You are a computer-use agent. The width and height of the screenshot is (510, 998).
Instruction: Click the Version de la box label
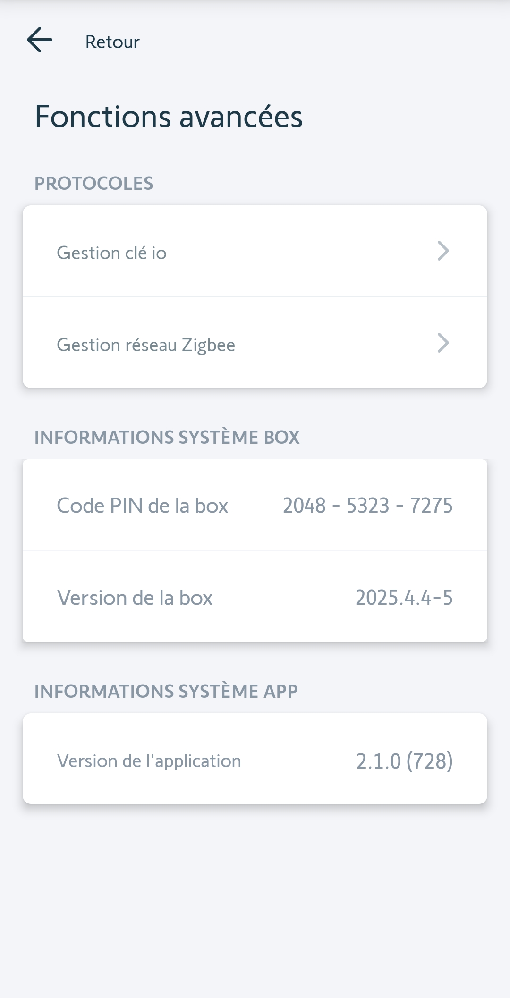point(135,598)
